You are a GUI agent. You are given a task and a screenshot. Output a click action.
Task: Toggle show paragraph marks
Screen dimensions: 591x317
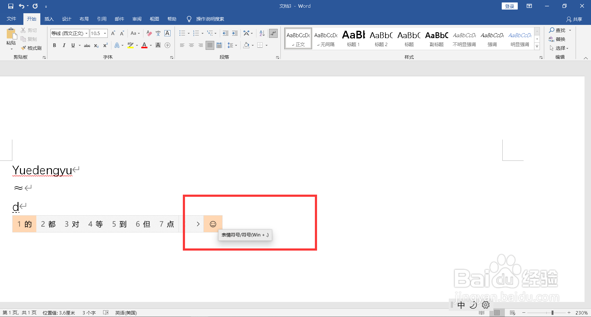click(273, 33)
